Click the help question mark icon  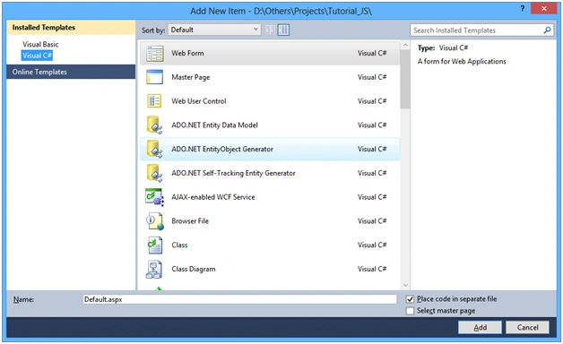click(x=523, y=8)
